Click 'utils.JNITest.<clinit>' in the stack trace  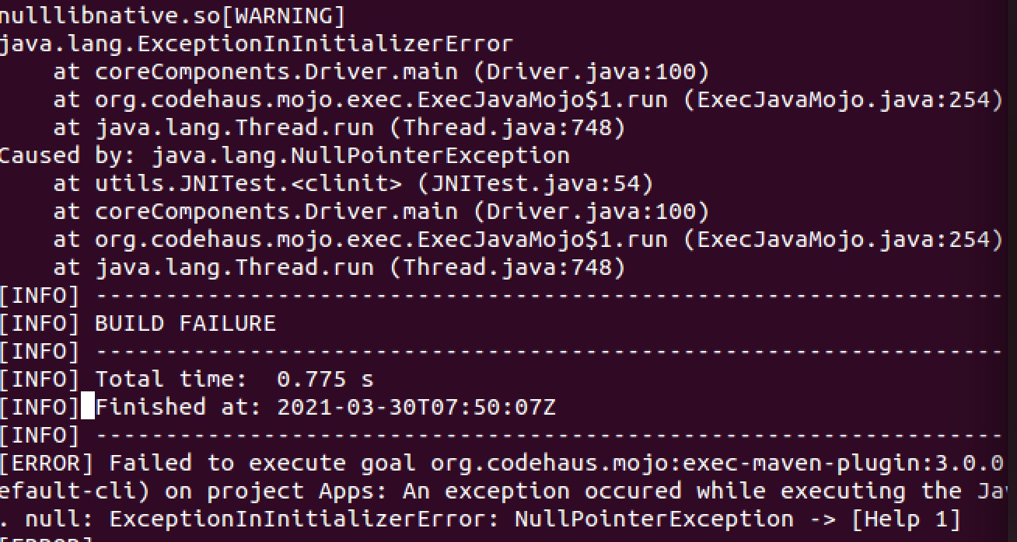pyautogui.click(x=249, y=183)
